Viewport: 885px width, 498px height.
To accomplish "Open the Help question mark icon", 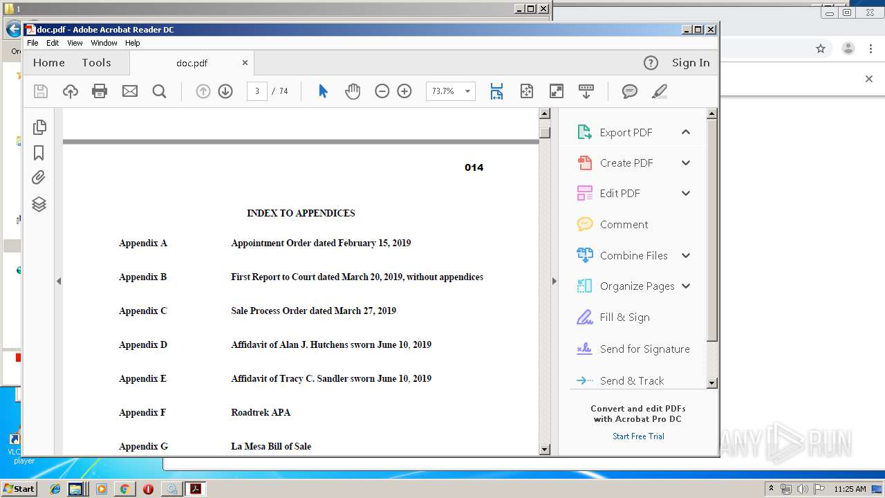I will click(651, 63).
